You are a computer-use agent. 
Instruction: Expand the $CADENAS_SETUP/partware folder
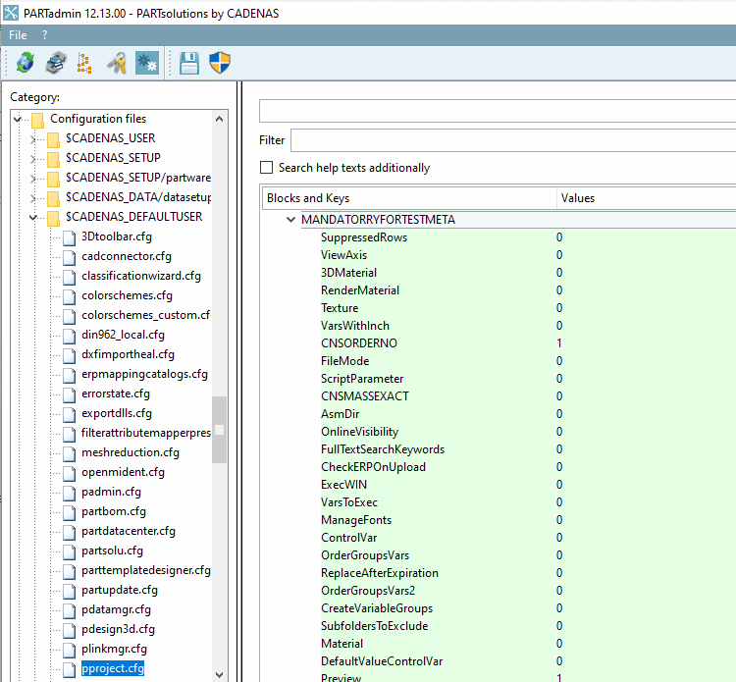point(32,179)
